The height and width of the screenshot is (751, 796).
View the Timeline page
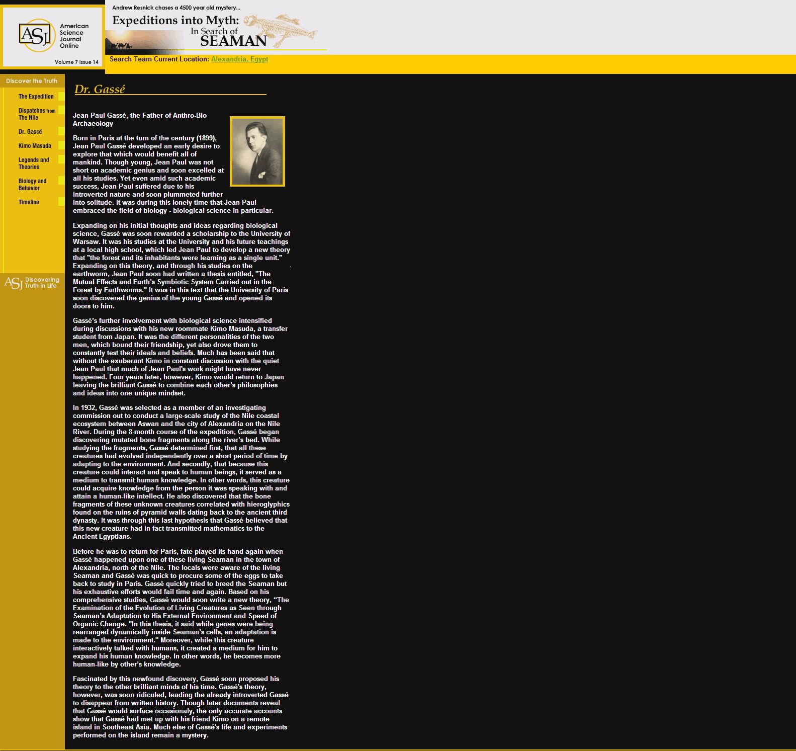pos(29,202)
